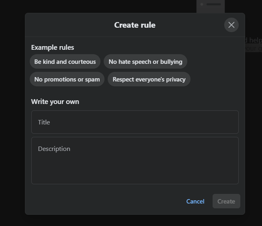Focus the rule Title input field
Viewport: 262px width, 226px height.
click(135, 122)
